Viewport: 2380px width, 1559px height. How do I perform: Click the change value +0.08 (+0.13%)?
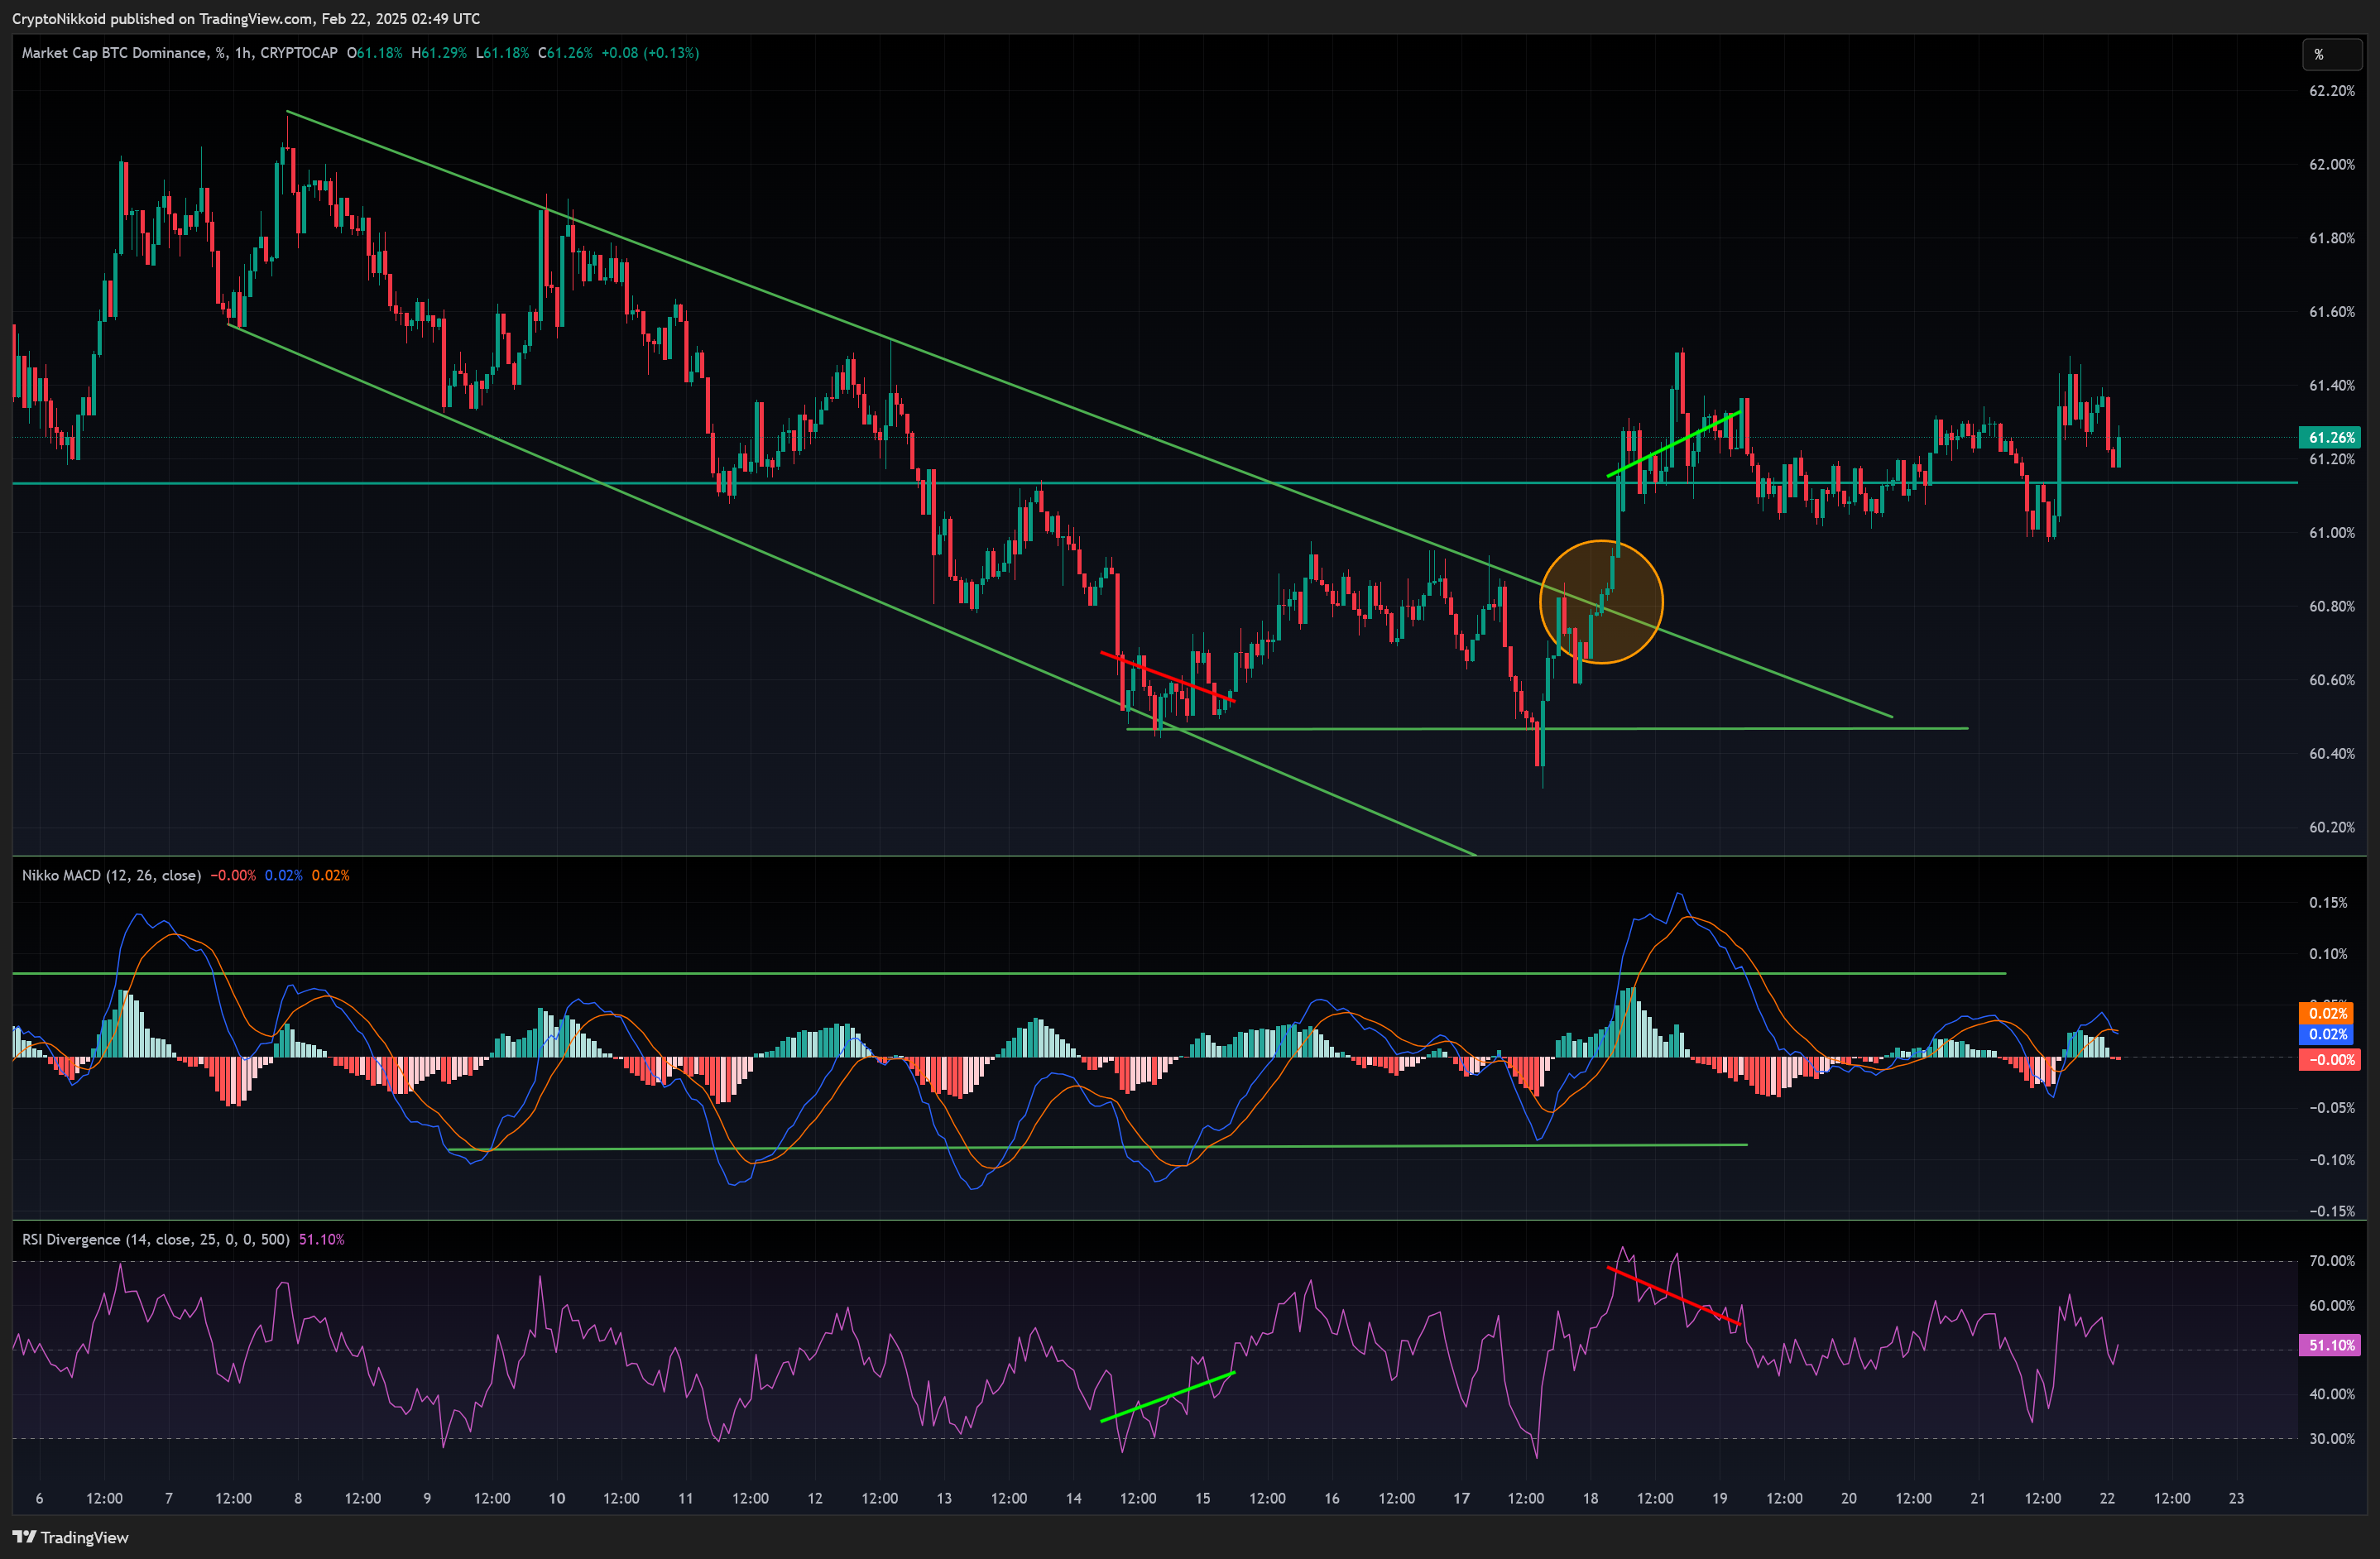[x=650, y=53]
